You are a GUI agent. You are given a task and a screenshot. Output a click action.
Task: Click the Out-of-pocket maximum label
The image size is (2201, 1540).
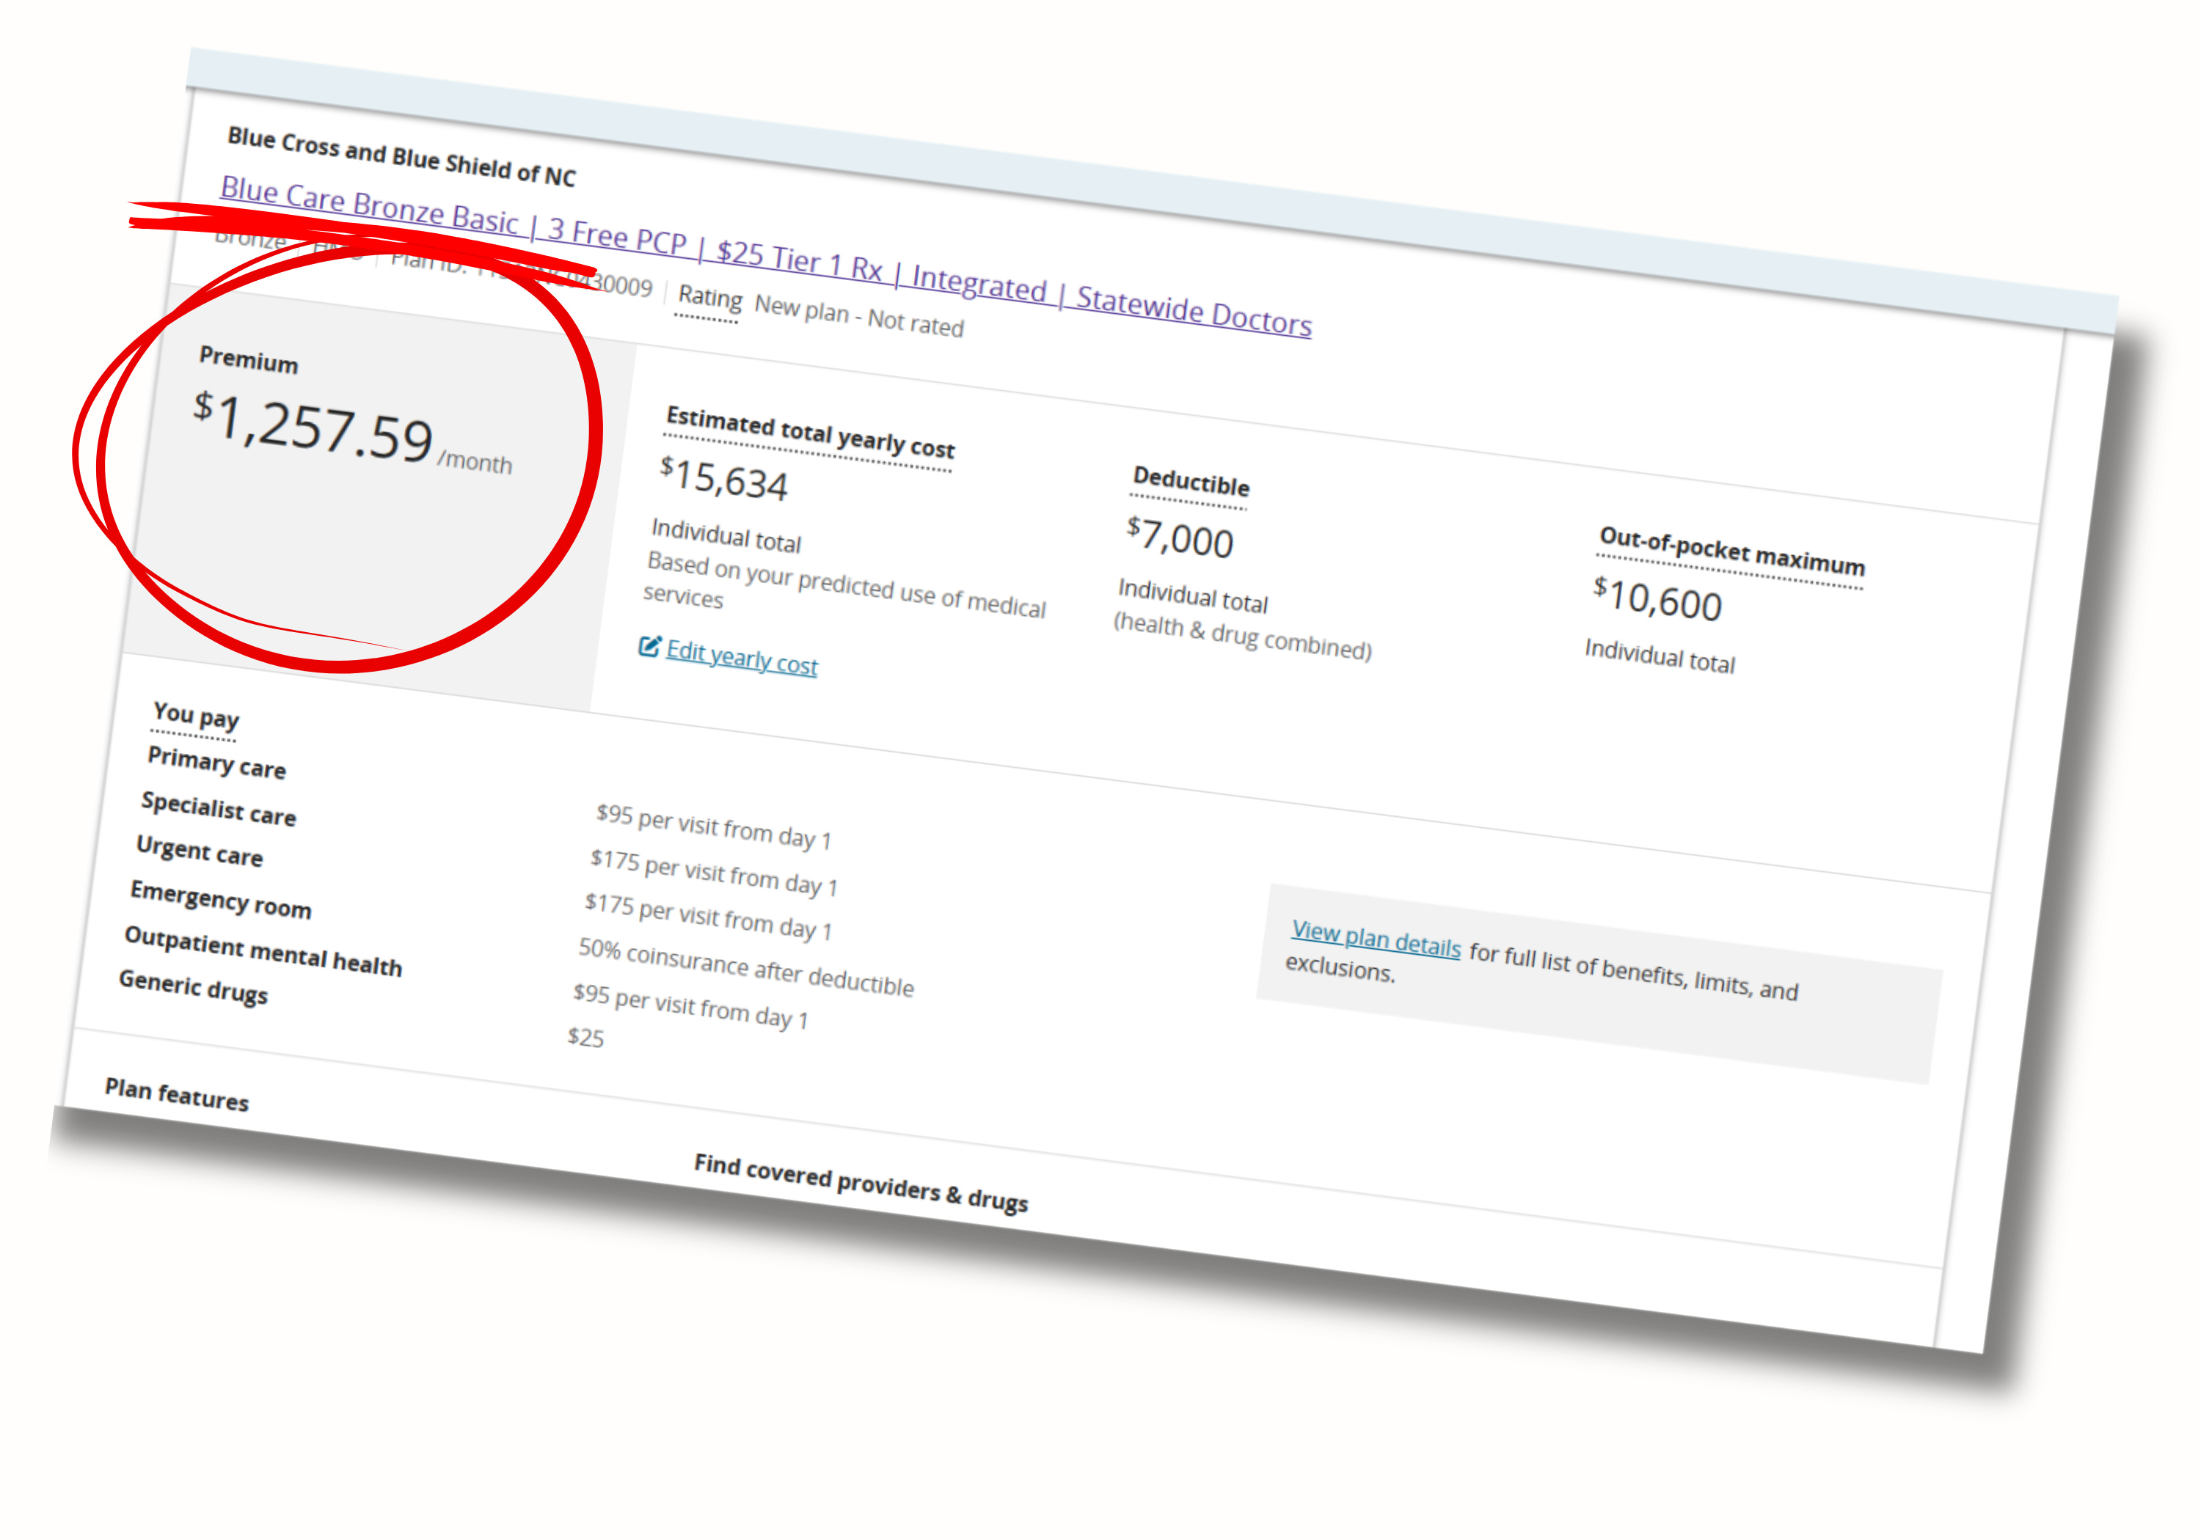coord(1731,551)
